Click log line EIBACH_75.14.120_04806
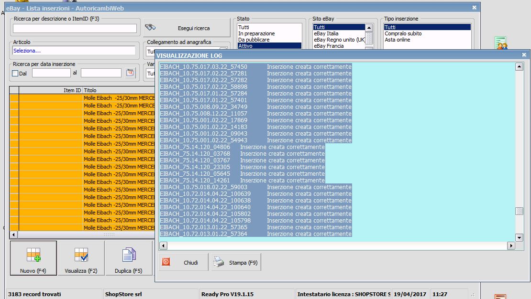 pyautogui.click(x=242, y=147)
